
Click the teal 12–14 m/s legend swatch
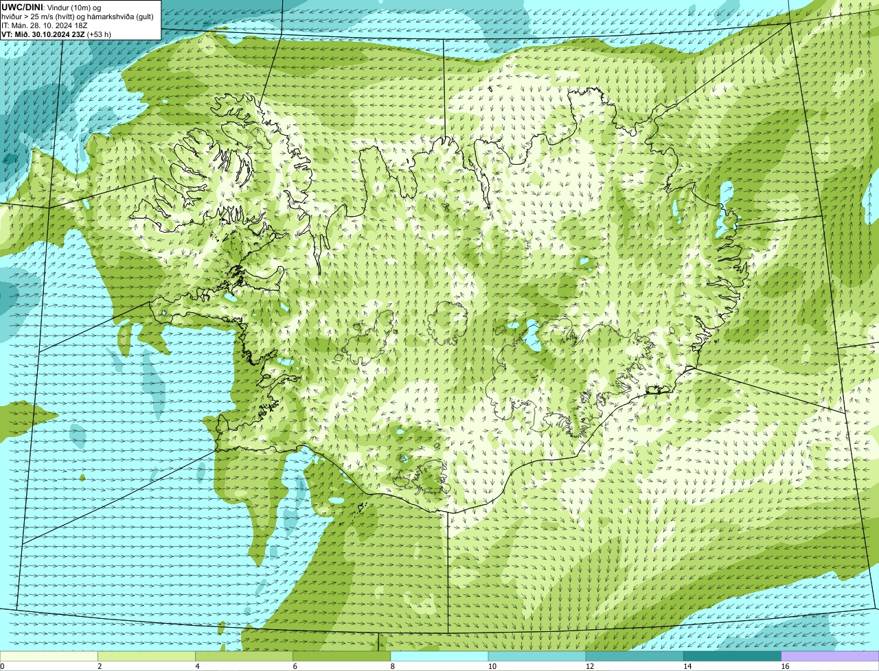coord(635,656)
